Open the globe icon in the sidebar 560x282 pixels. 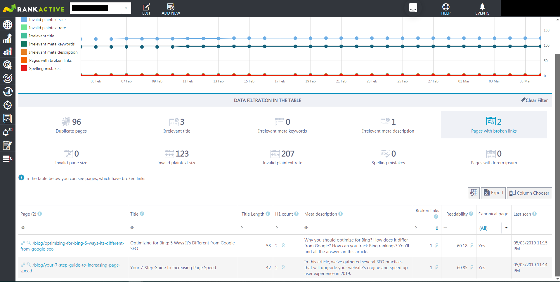coord(8,25)
